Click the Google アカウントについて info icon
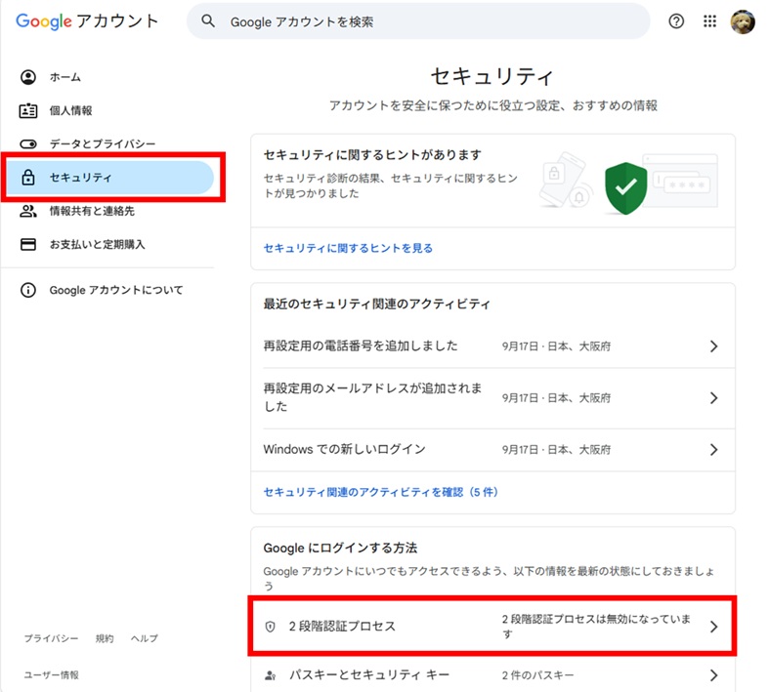Image resolution: width=769 pixels, height=692 pixels. coord(28,290)
